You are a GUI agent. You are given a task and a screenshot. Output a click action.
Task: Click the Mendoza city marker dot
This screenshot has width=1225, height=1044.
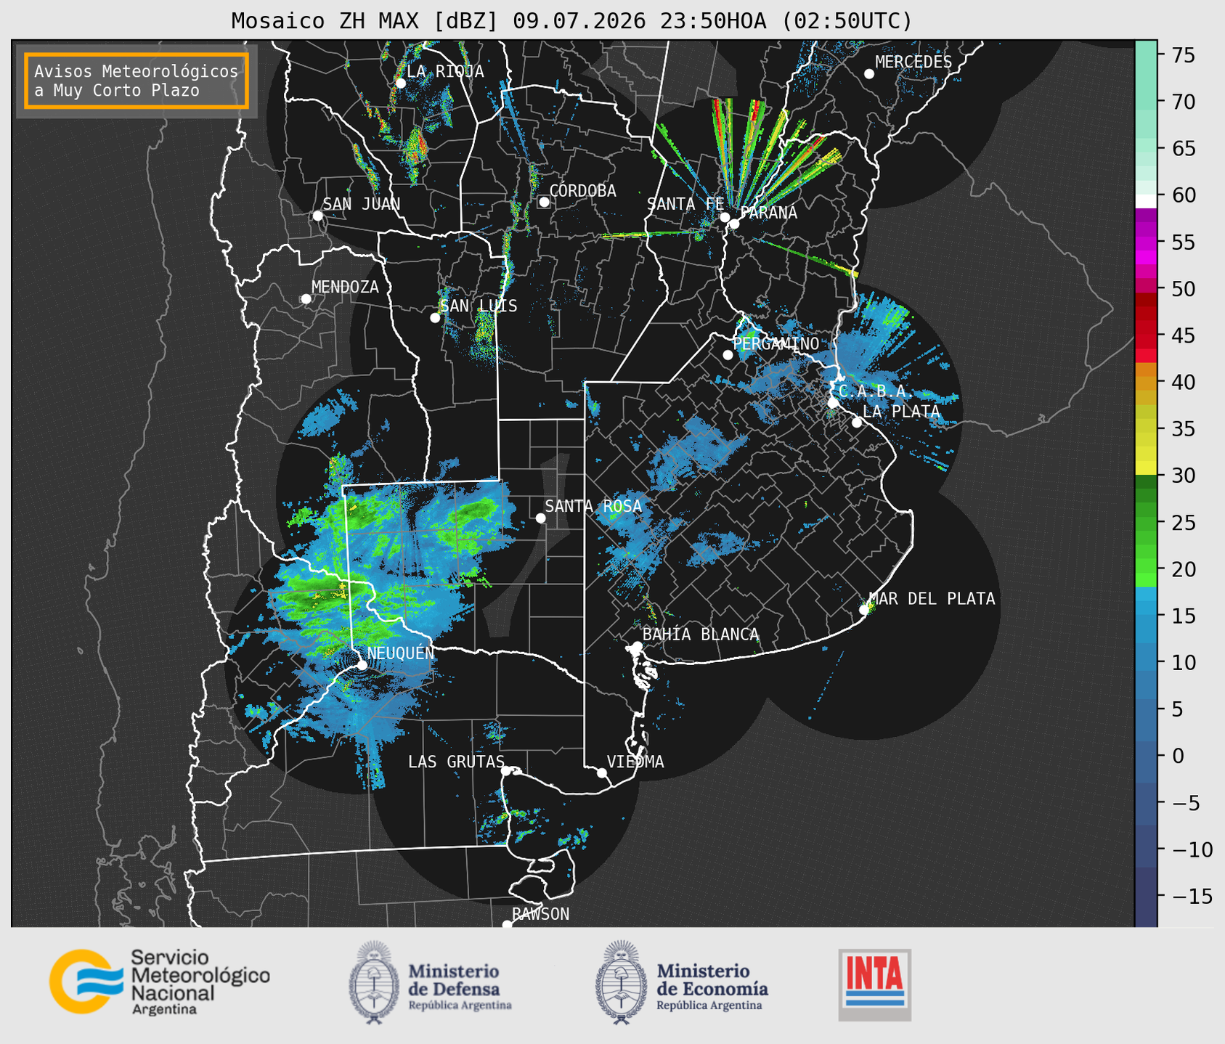click(x=306, y=299)
